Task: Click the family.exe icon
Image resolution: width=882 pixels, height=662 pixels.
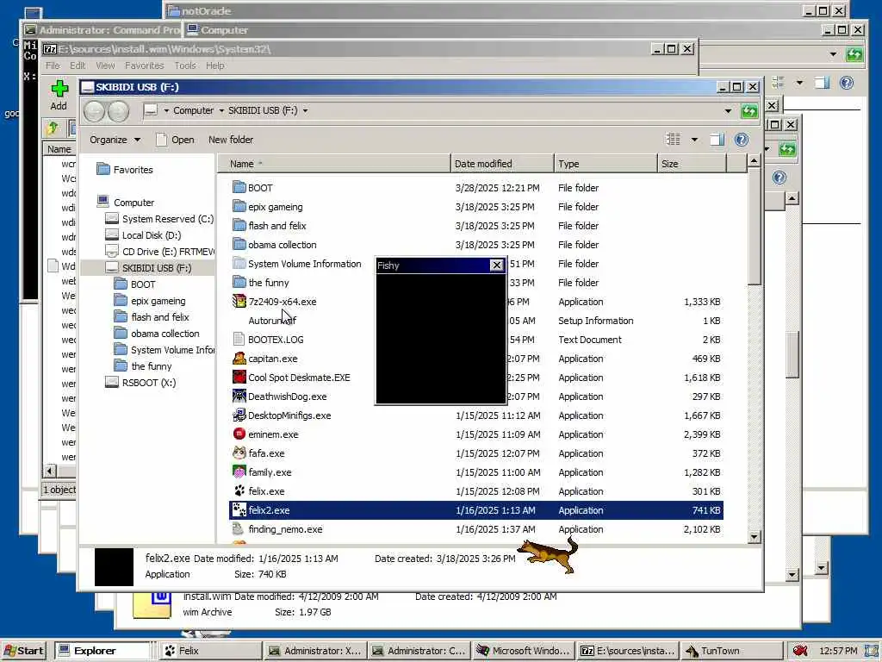Action: pos(239,472)
